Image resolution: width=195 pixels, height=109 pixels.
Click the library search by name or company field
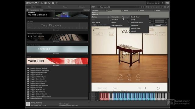pos(63,10)
